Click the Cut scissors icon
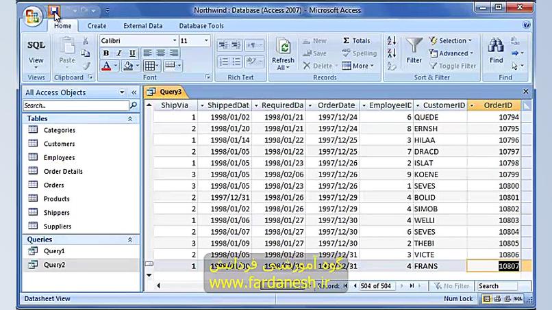552x310 pixels. pyautogui.click(x=85, y=41)
